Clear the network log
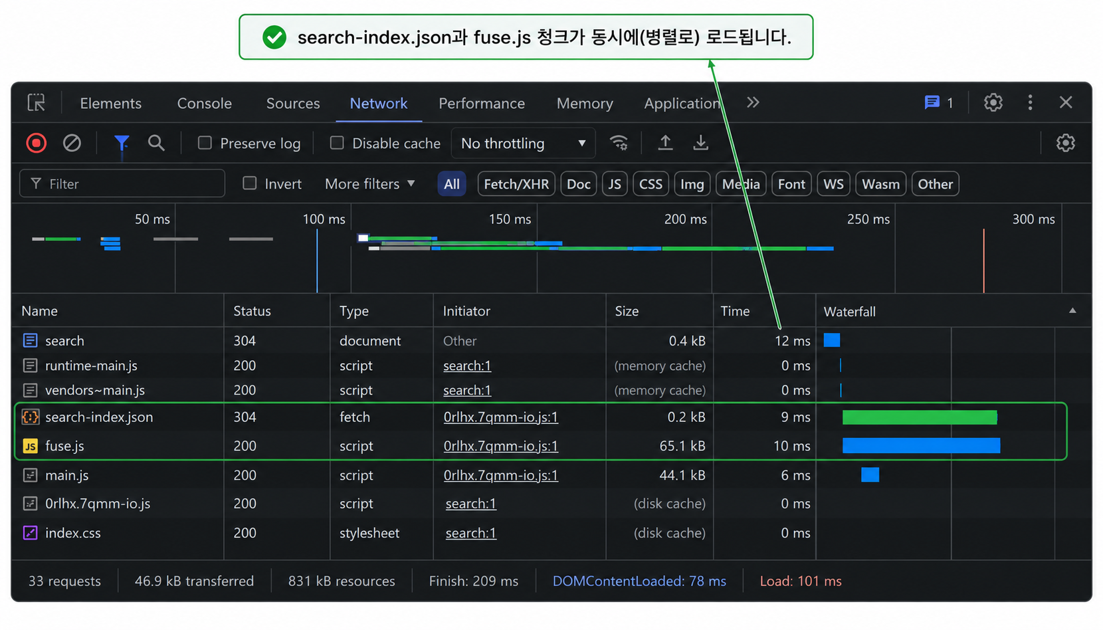This screenshot has height=630, width=1103. tap(72, 143)
